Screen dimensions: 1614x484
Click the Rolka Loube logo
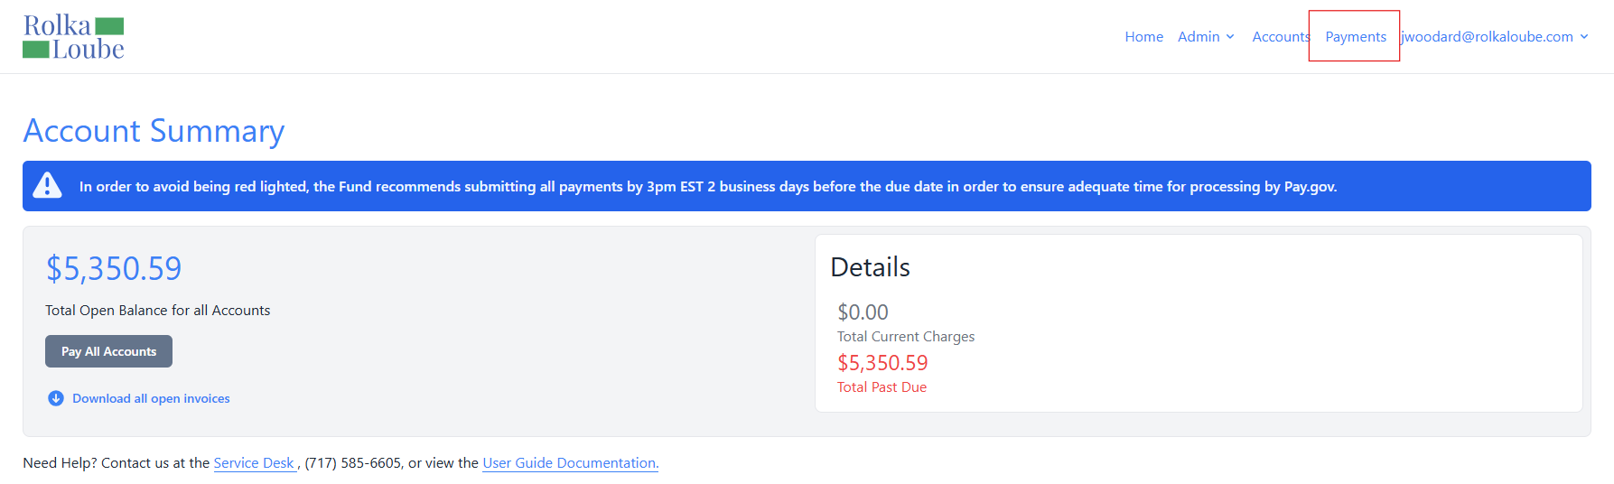(73, 37)
